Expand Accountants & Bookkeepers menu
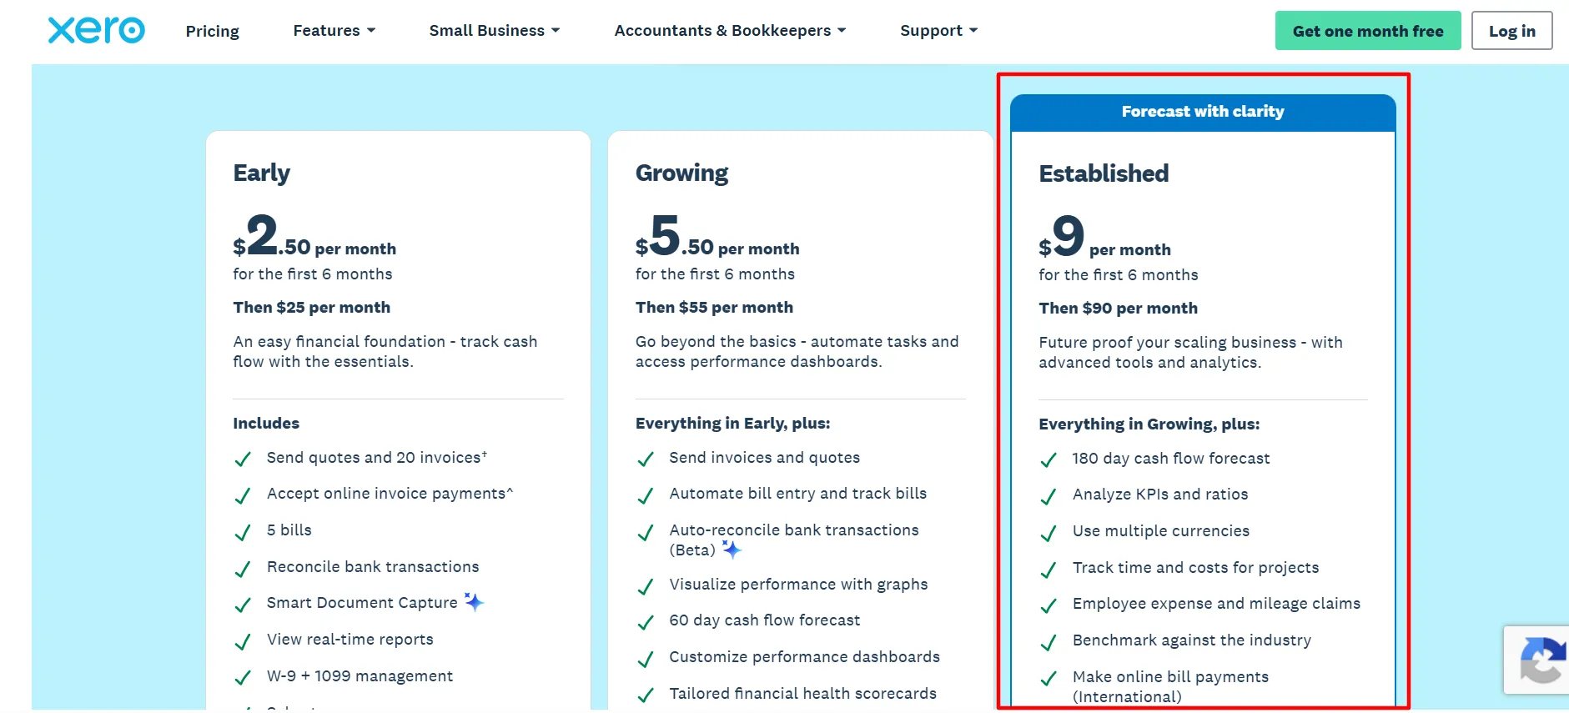The image size is (1569, 713). click(731, 31)
